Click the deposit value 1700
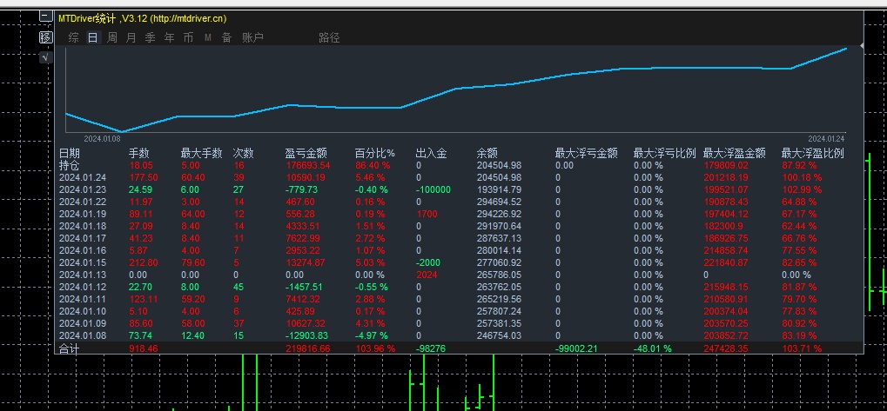The image size is (887, 411). point(427,214)
